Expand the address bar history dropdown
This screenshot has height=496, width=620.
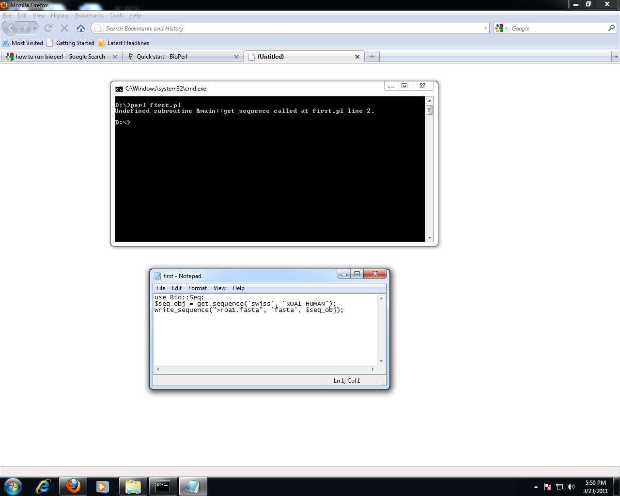485,29
